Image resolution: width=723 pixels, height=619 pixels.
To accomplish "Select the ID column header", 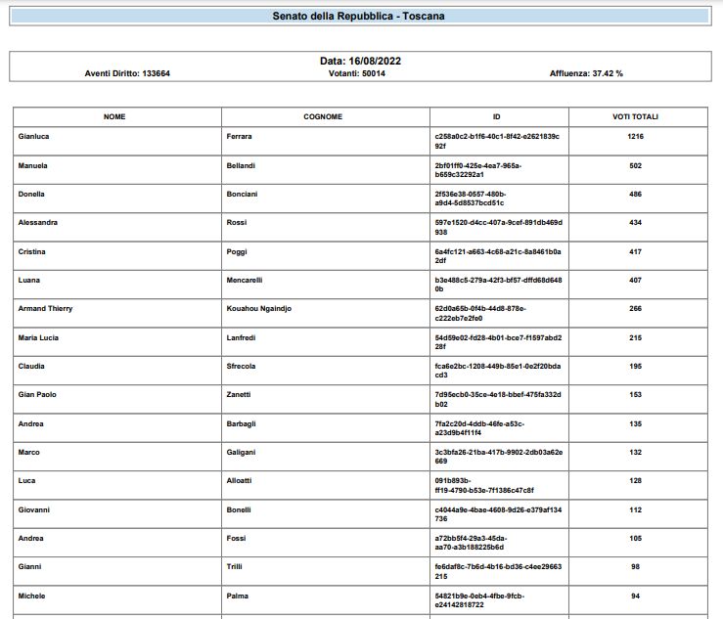I will pyautogui.click(x=497, y=116).
